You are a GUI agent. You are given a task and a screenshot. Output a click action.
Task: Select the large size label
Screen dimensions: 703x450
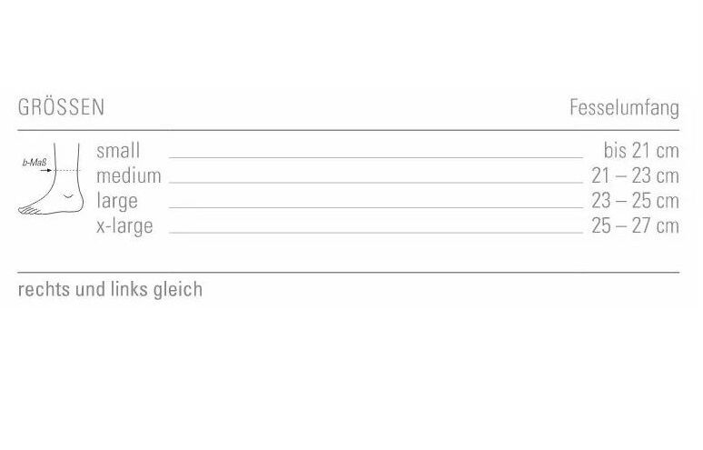click(117, 202)
